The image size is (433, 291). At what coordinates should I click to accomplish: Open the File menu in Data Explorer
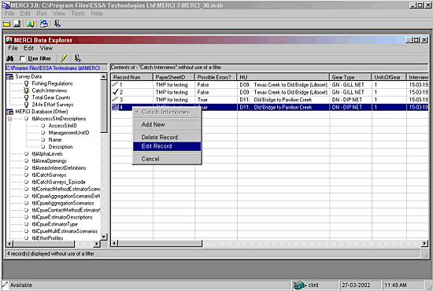[x=13, y=48]
